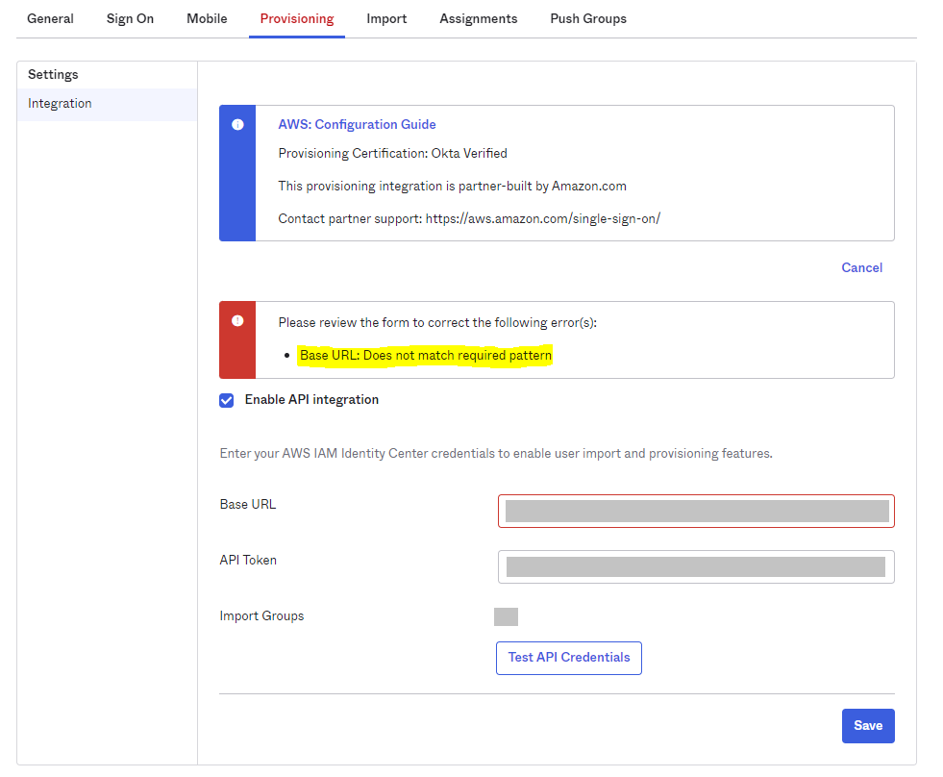
Task: Select Integration in the Settings sidebar
Action: pyautogui.click(x=60, y=104)
